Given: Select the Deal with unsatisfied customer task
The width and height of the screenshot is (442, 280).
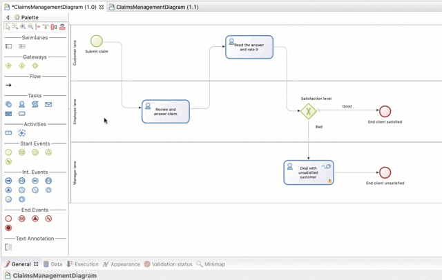Looking at the screenshot, I should coord(308,172).
